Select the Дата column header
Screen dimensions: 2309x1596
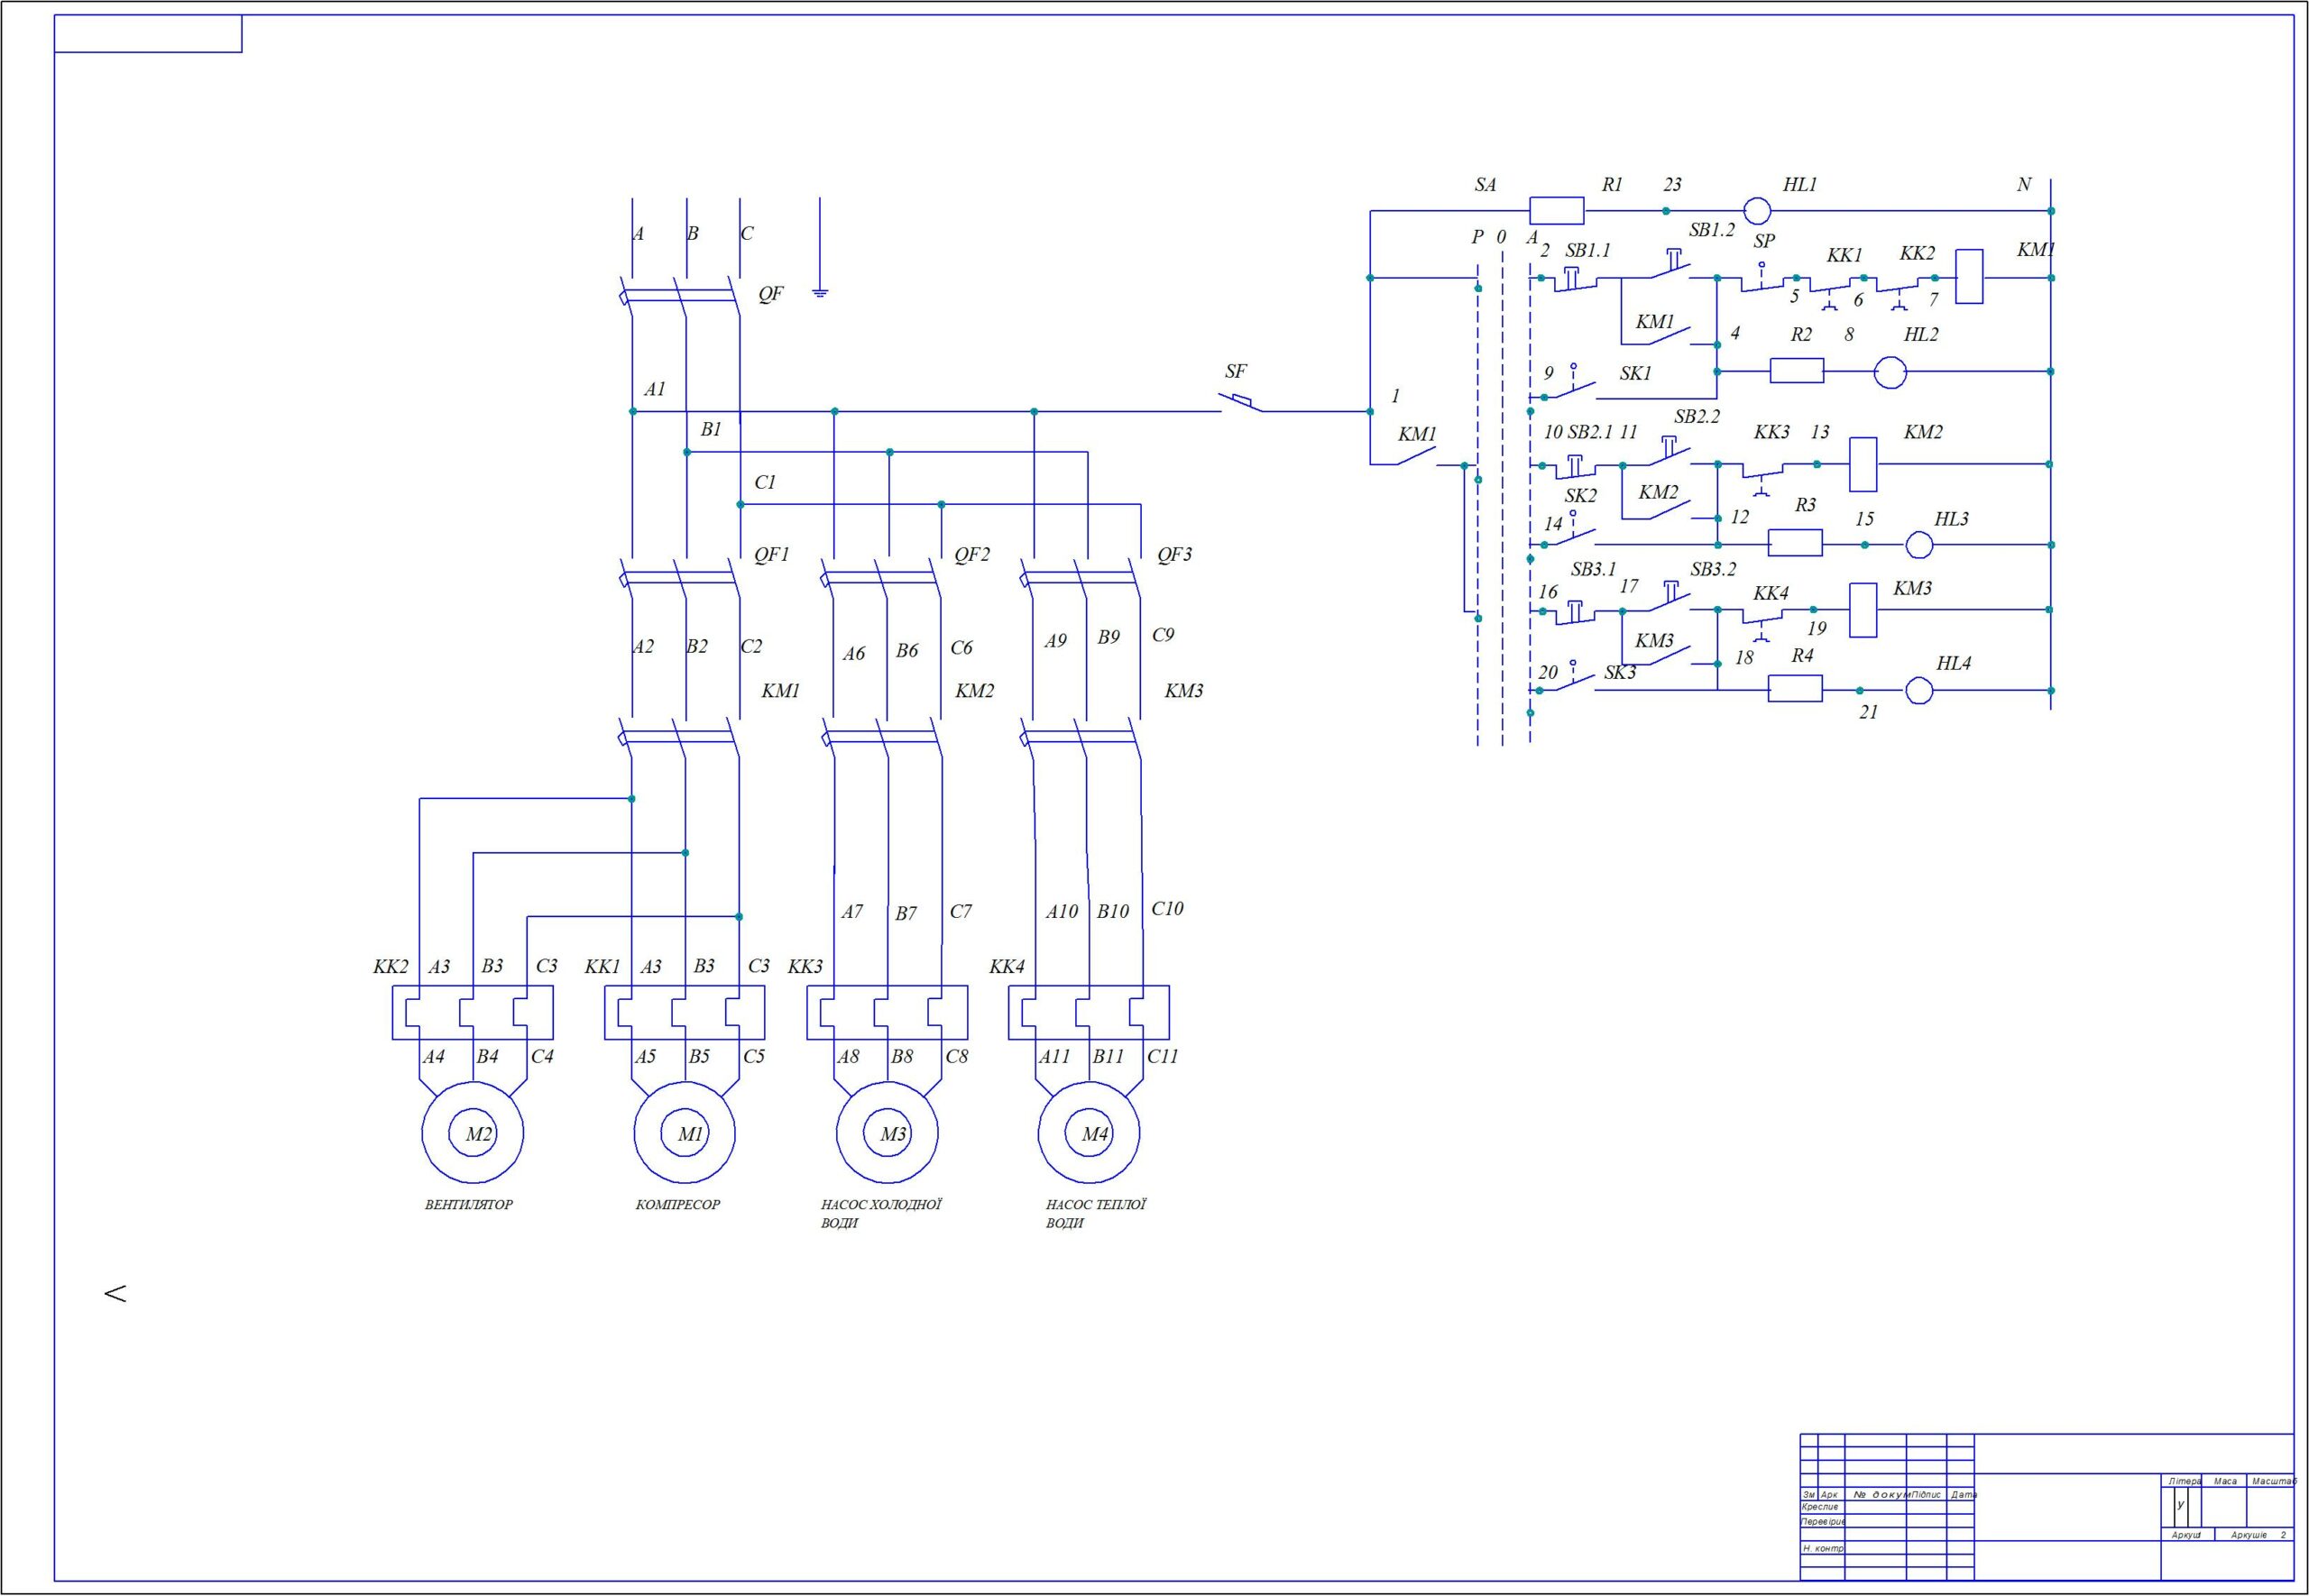[x=1962, y=1495]
